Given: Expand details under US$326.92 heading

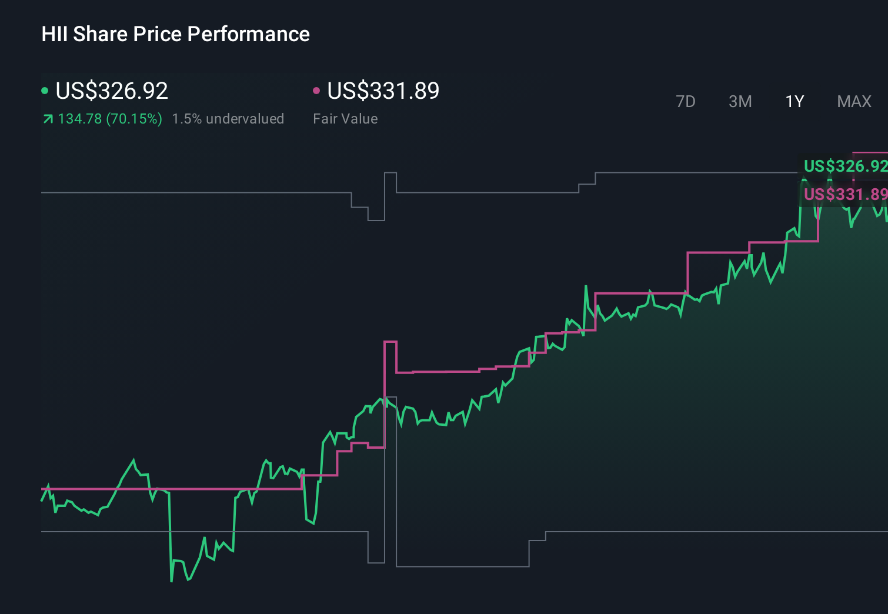Looking at the screenshot, I should 112,90.
